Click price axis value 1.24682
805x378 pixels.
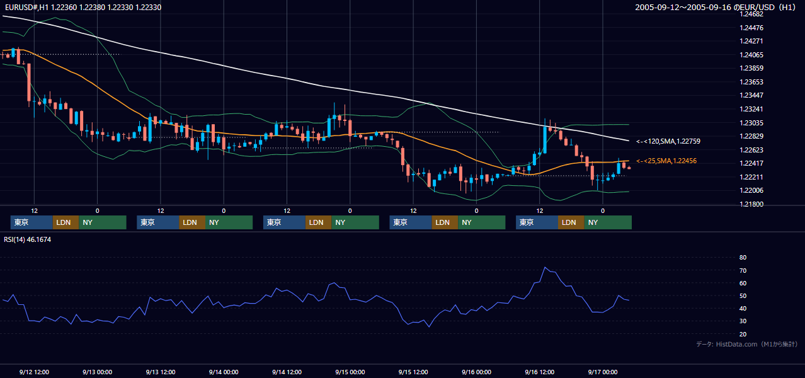[752, 14]
